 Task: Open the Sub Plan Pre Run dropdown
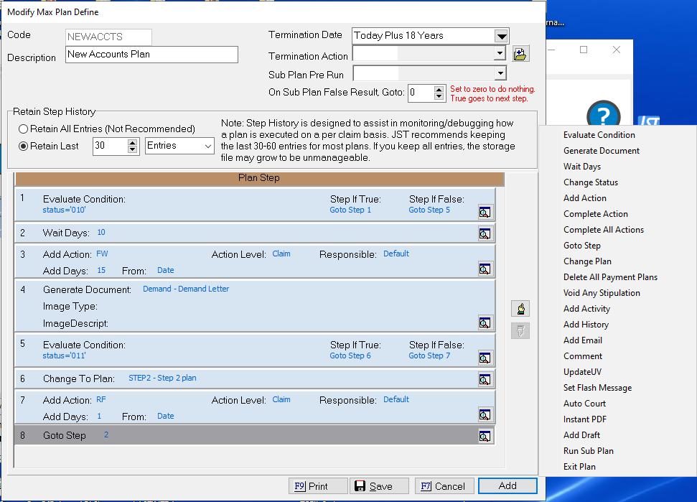(x=500, y=73)
